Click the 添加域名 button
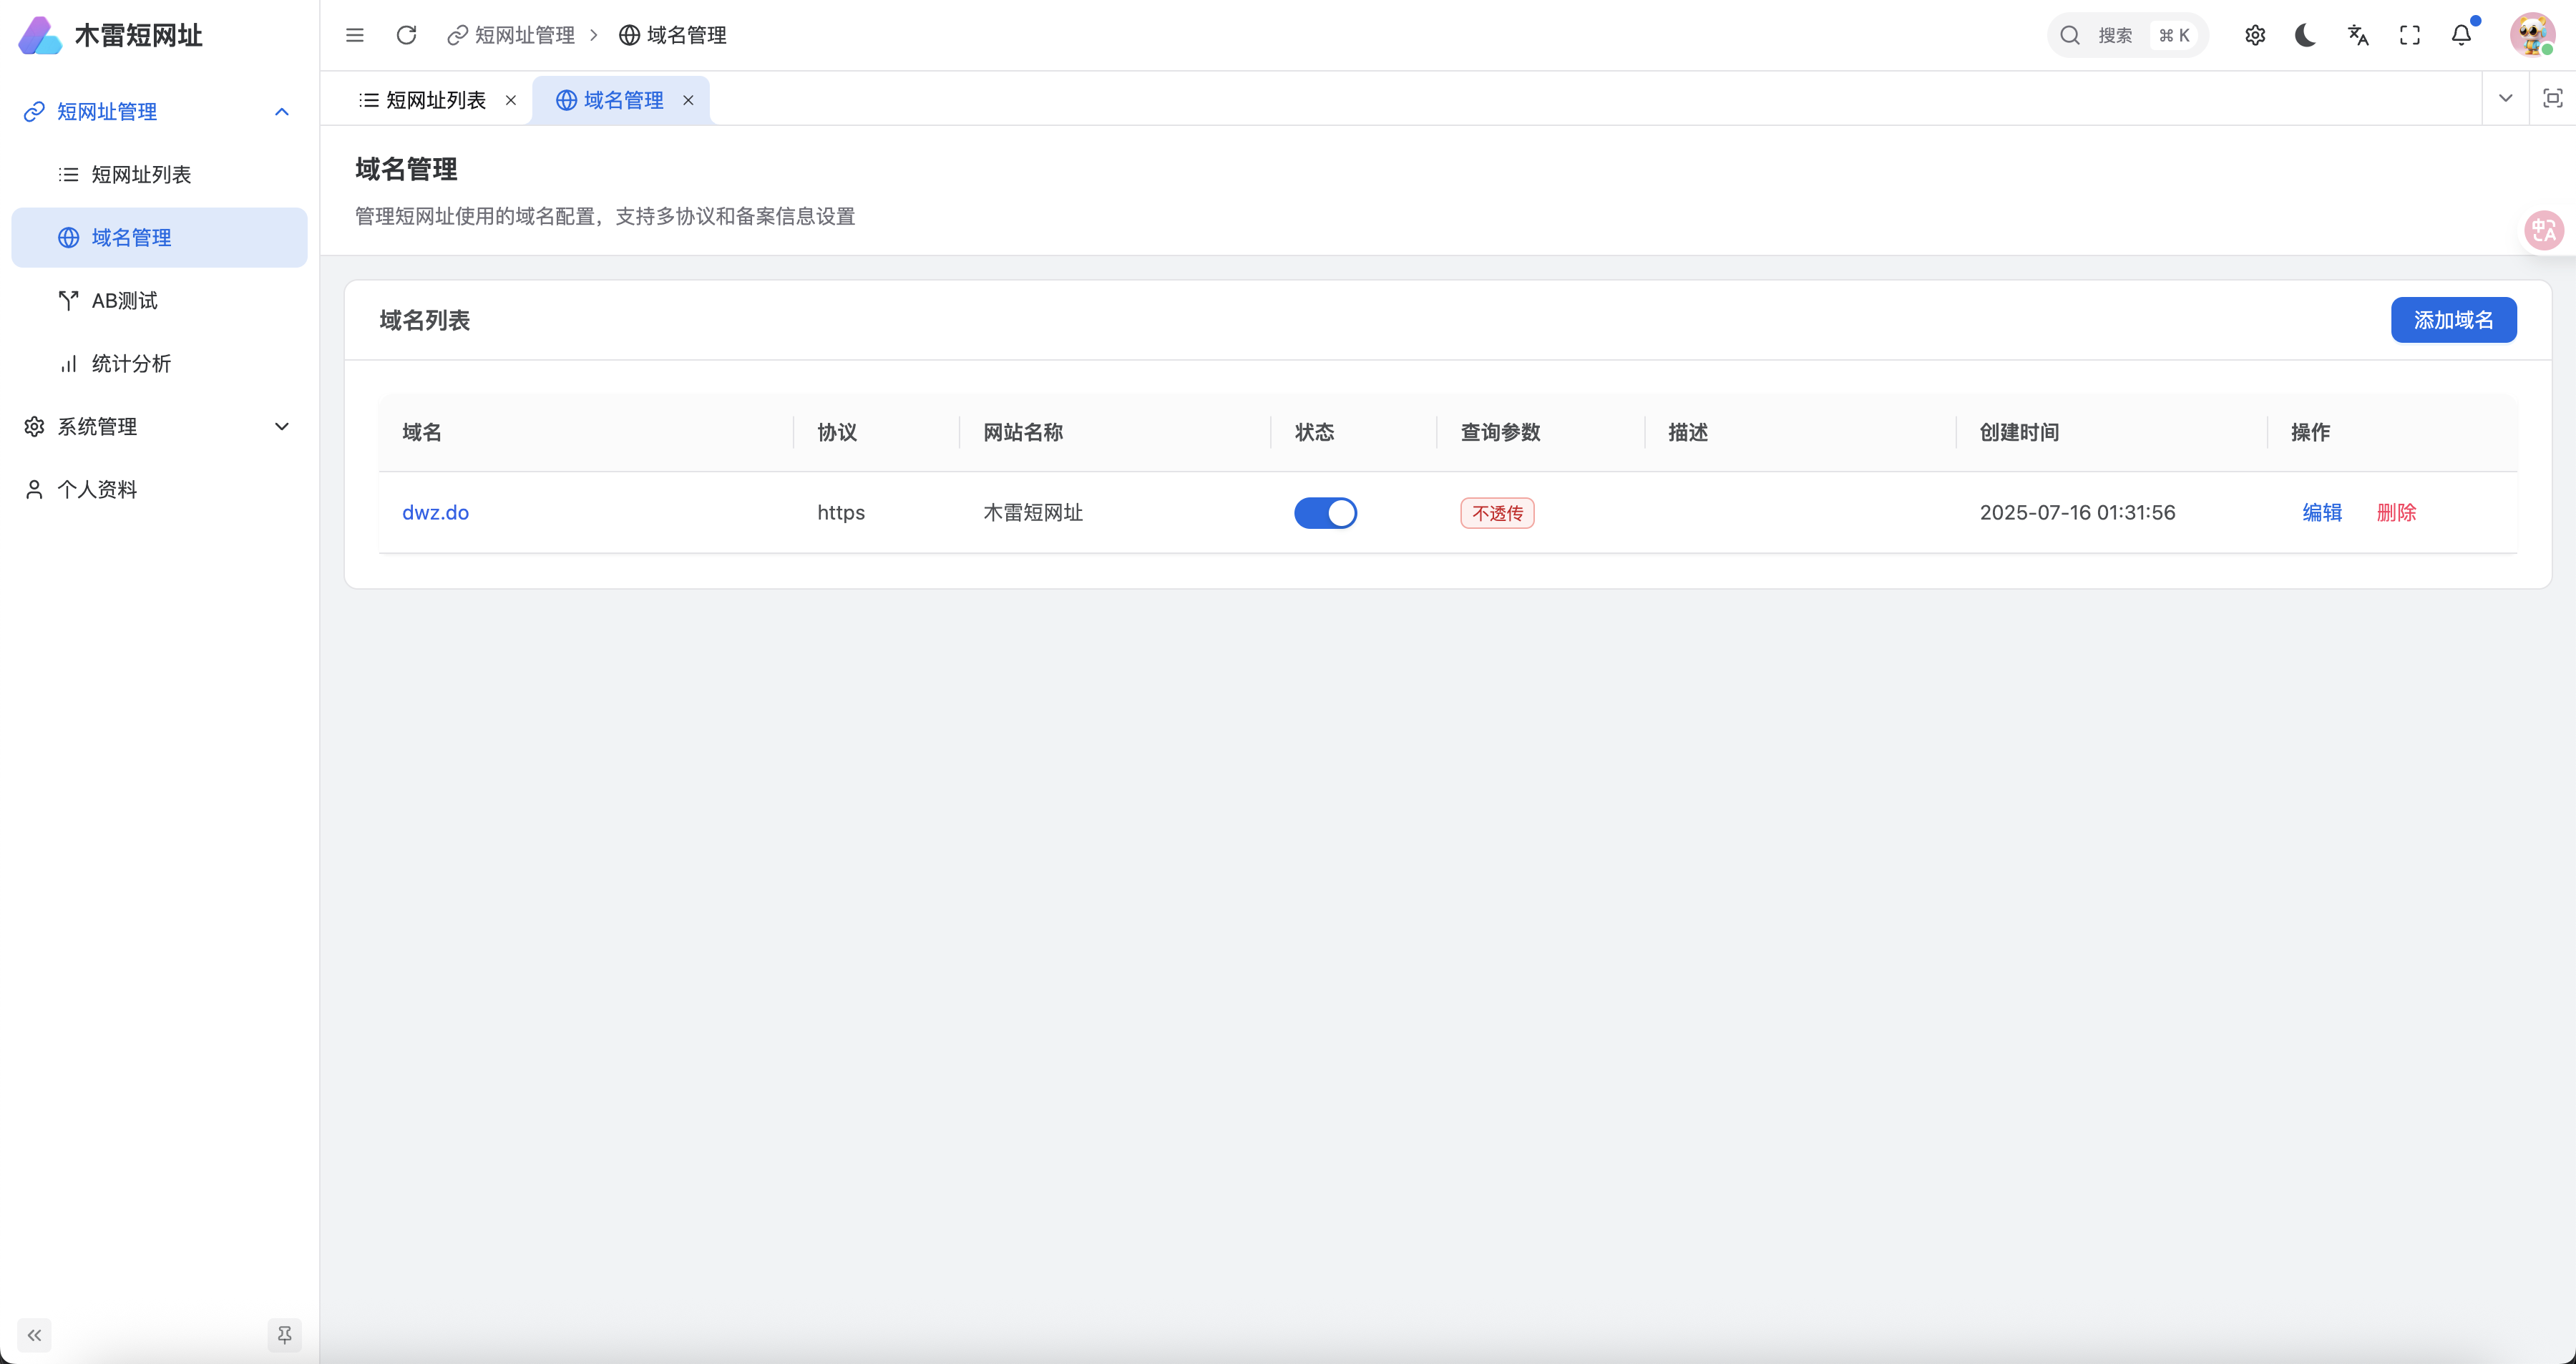 (2453, 320)
